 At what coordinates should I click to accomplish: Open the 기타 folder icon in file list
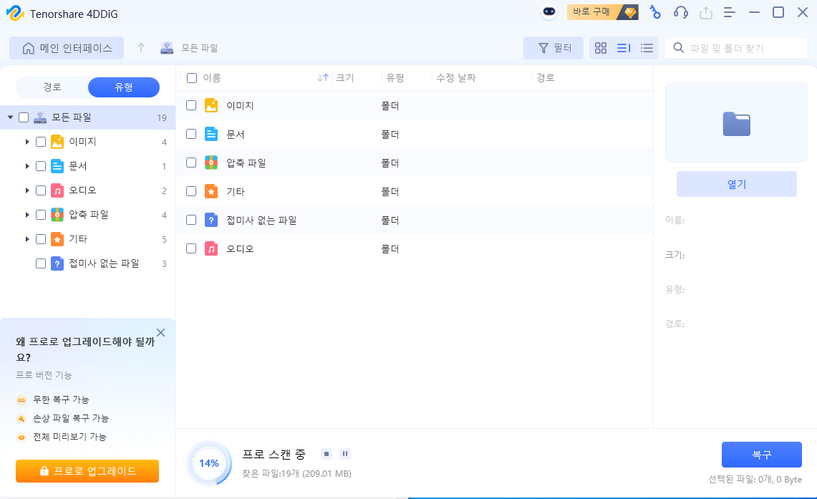(211, 191)
